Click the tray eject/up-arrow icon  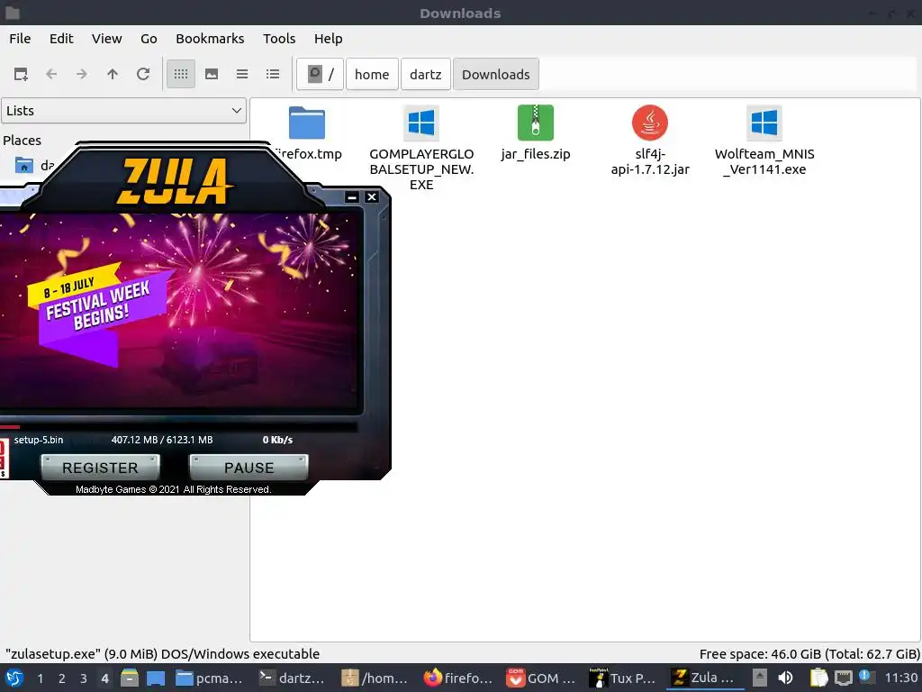pyautogui.click(x=760, y=678)
